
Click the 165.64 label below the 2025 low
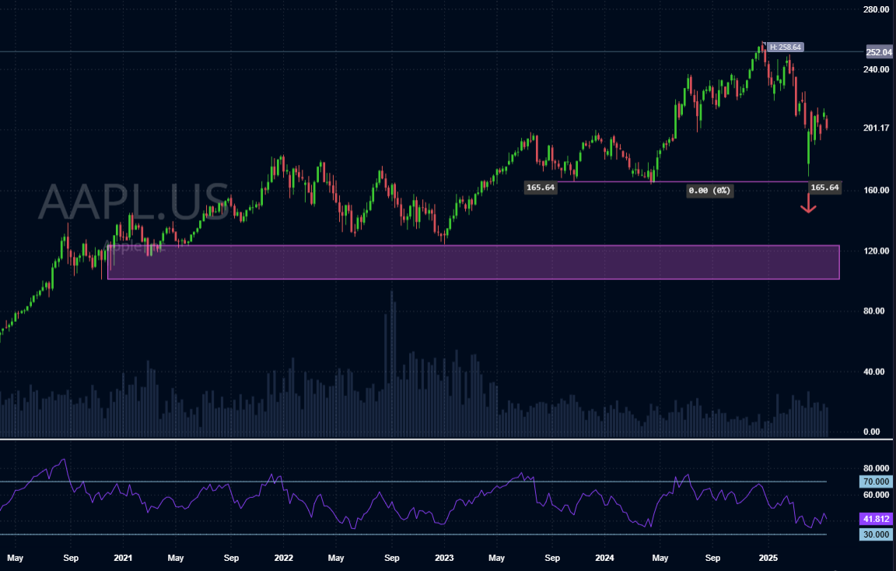pyautogui.click(x=824, y=187)
